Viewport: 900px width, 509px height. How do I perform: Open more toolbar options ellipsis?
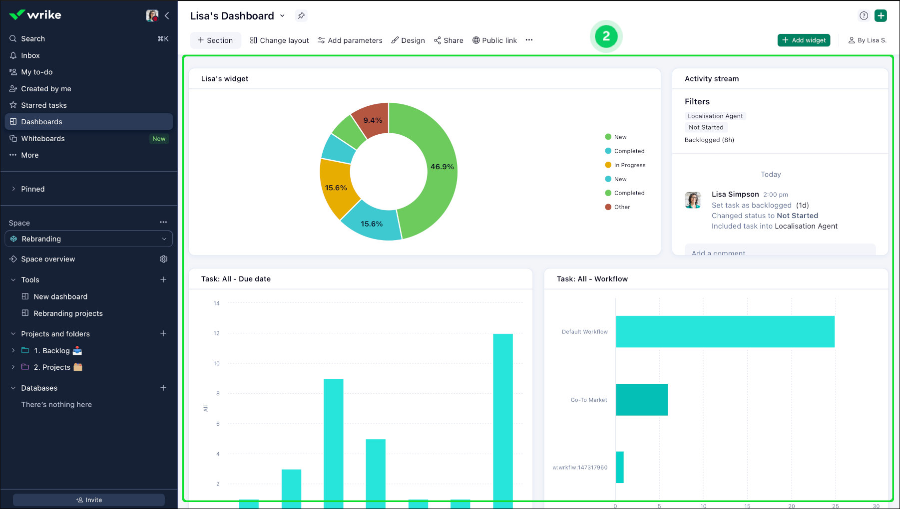tap(529, 40)
